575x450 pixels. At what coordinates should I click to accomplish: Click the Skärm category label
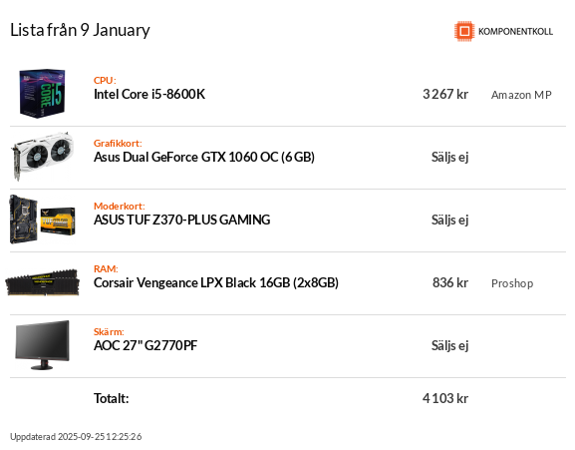[x=109, y=331]
